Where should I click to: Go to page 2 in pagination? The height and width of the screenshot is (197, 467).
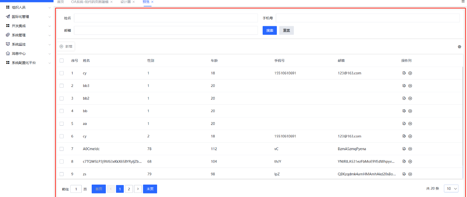pyautogui.click(x=129, y=189)
